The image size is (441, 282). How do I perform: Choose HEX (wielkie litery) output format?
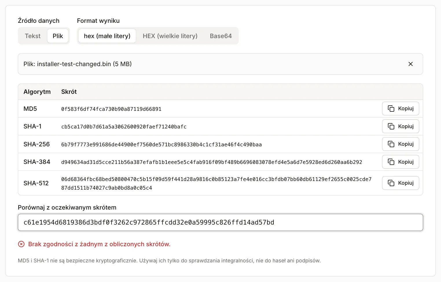pyautogui.click(x=170, y=36)
